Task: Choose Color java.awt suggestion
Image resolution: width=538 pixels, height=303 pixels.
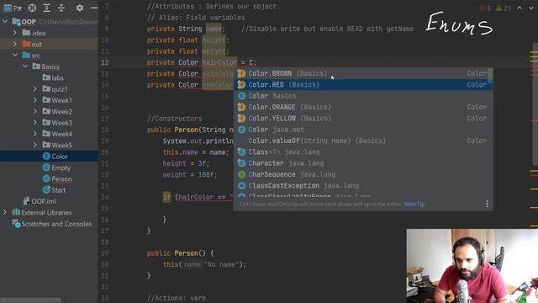Action: (x=363, y=130)
